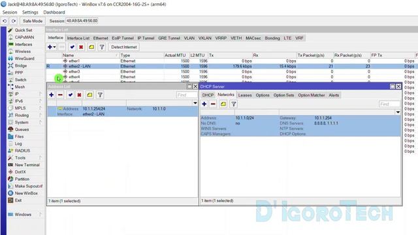The image size is (418, 235).
Task: Expand IPv6 submenu
Action: coord(40,101)
